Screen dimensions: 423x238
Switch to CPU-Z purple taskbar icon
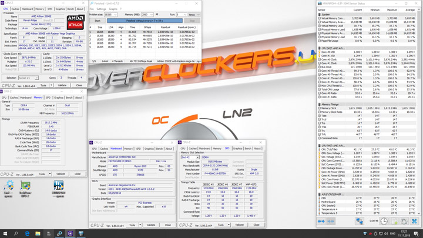click(70, 234)
